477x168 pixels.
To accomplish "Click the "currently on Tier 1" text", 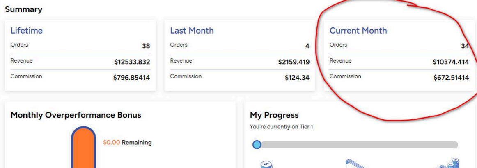I will [281, 127].
